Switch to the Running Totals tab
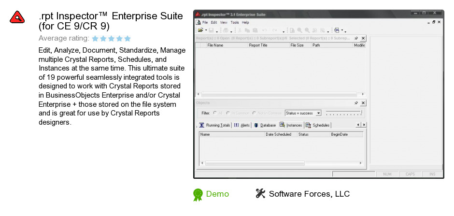This screenshot has height=216, width=454. (215, 125)
